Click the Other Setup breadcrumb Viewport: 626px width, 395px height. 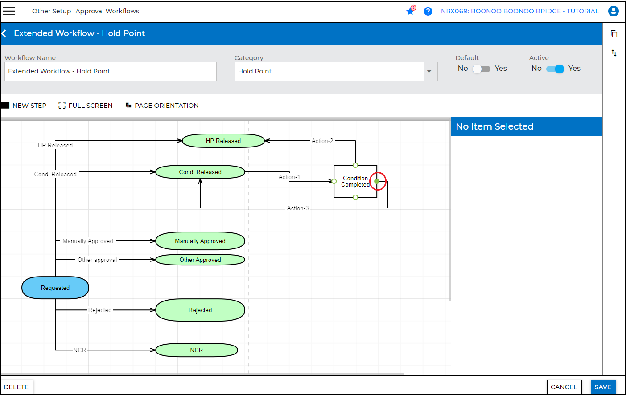click(x=51, y=11)
